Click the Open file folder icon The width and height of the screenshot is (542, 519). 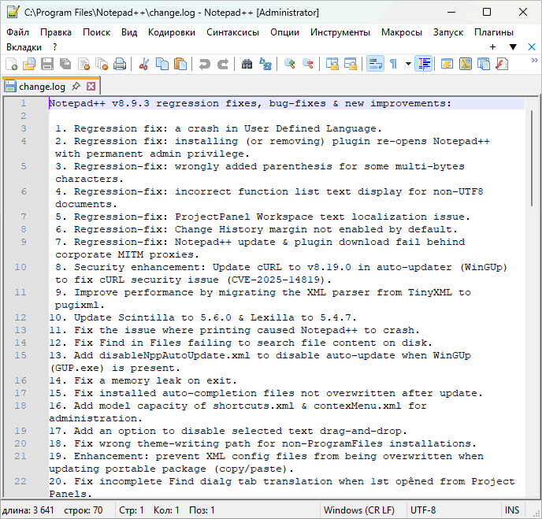(x=28, y=64)
